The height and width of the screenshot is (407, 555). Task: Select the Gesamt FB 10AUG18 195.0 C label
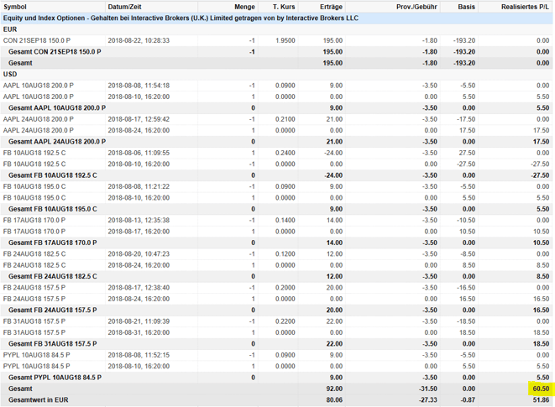52,209
